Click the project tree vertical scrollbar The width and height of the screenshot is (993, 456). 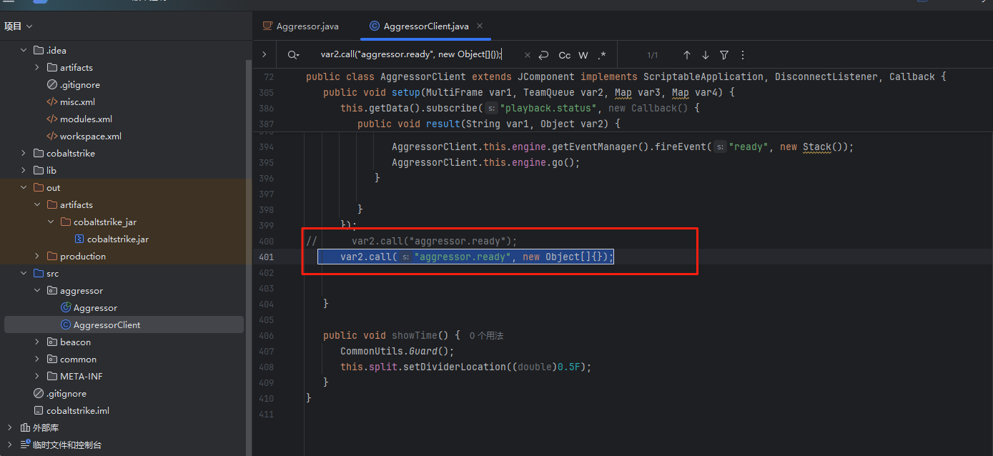click(x=248, y=257)
